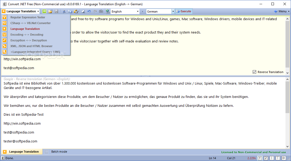The width and height of the screenshot is (291, 161).
Task: Click the bottom pane scroll up arrow
Action: [x=288, y=79]
